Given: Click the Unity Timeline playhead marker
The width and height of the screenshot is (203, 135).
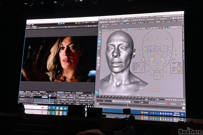Looking at the screenshot, I should coord(50,96).
